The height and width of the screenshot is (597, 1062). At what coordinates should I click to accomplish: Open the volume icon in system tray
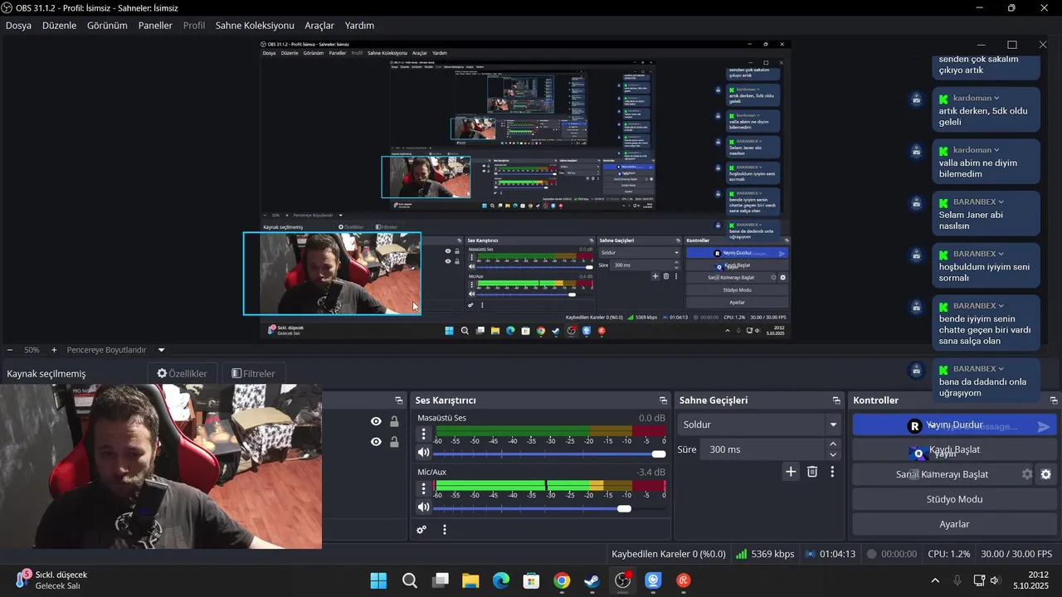[995, 580]
